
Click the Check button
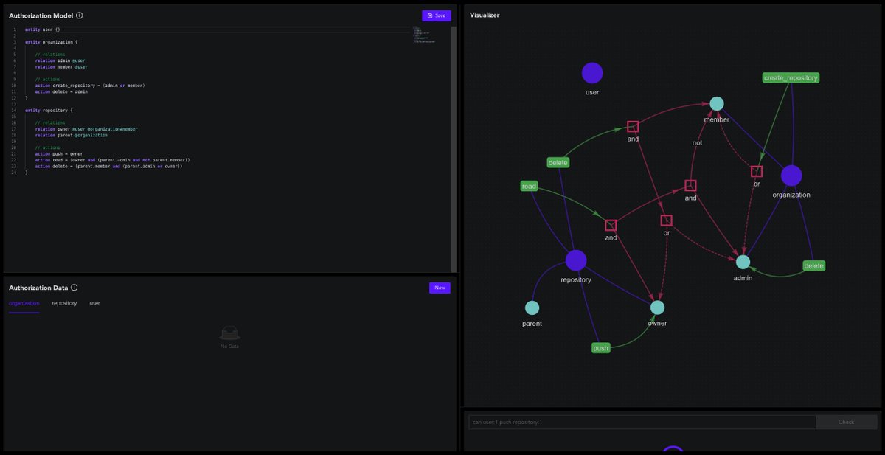click(846, 422)
